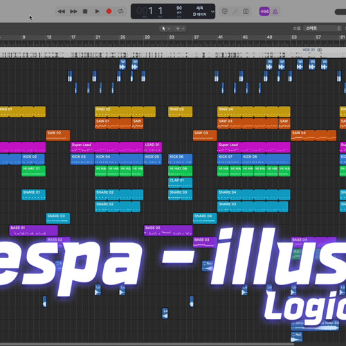Click bar 17 on the ruler
This screenshot has width=346, height=346.
click(x=73, y=37)
